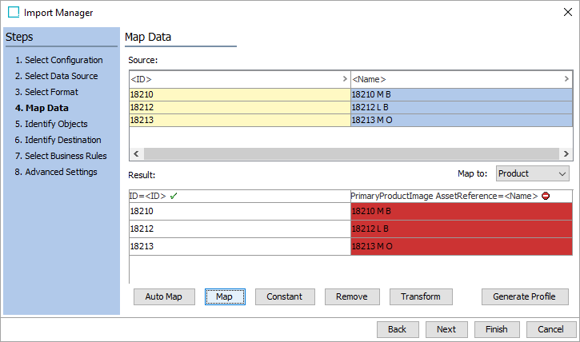
Task: Select source ID cell 18210
Action: point(240,94)
